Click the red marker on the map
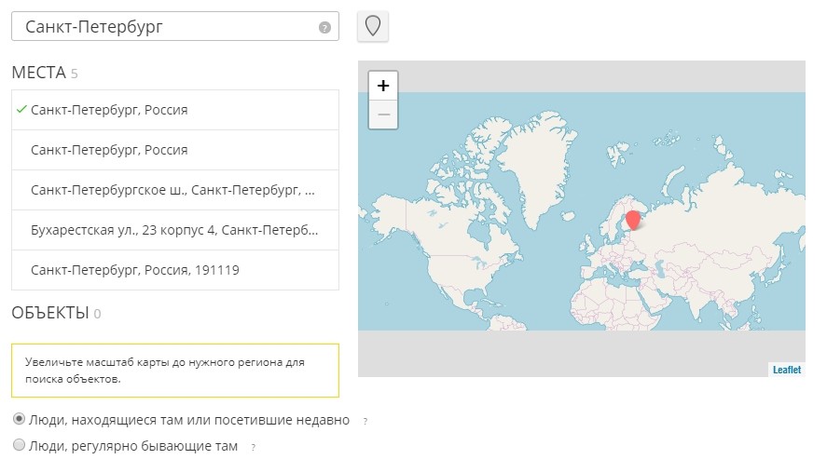 (x=633, y=220)
